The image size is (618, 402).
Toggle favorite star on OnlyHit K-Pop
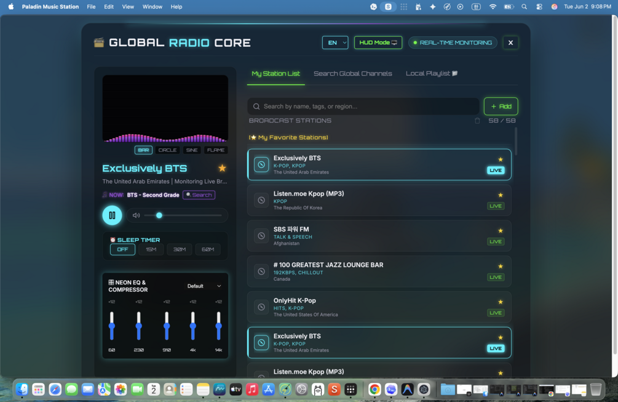coord(501,302)
